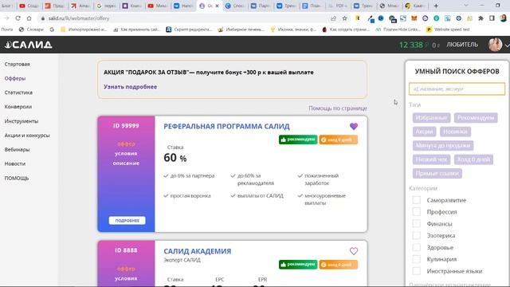This screenshot has width=510, height=287.
Task: Open the browser extensions puzzle icon
Action: (481, 18)
